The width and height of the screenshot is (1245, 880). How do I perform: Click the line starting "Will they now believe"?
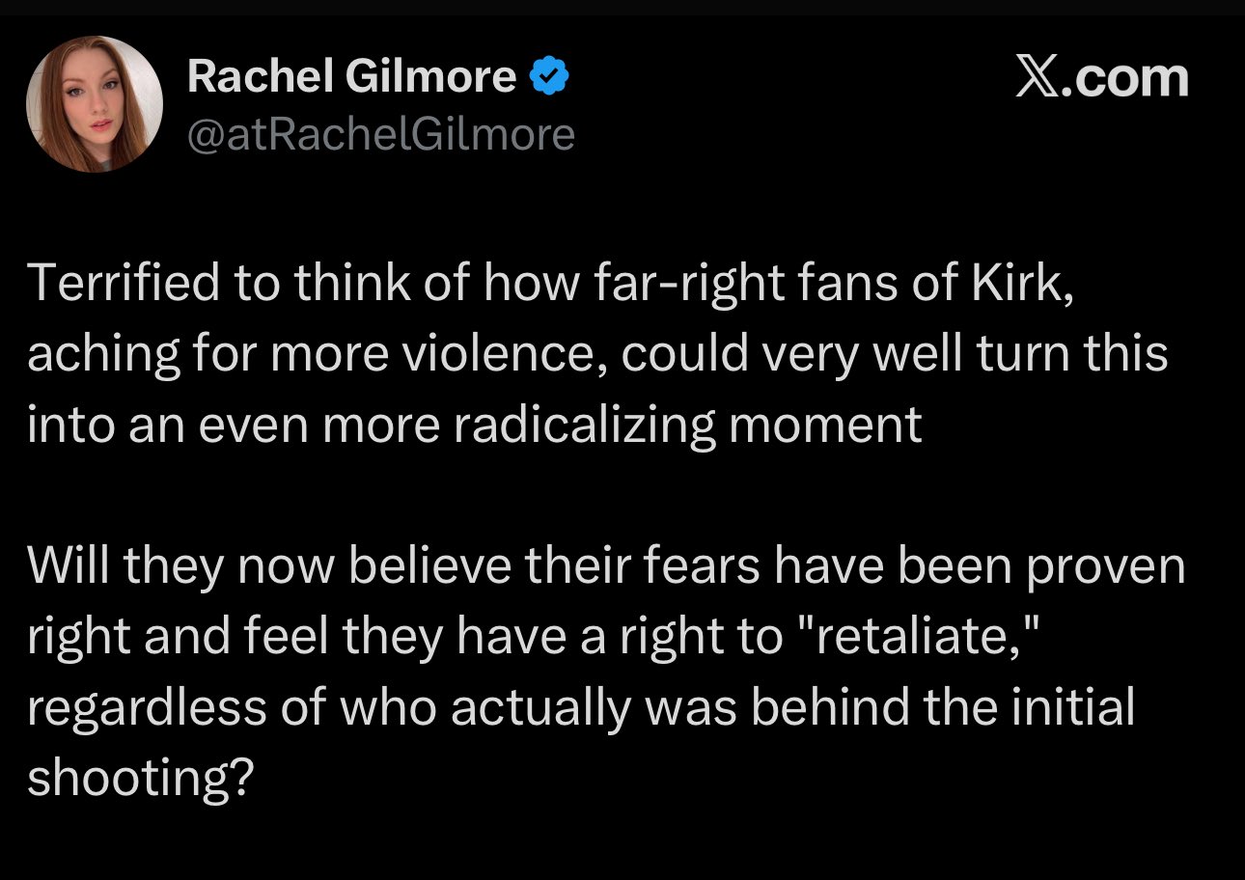tap(606, 567)
